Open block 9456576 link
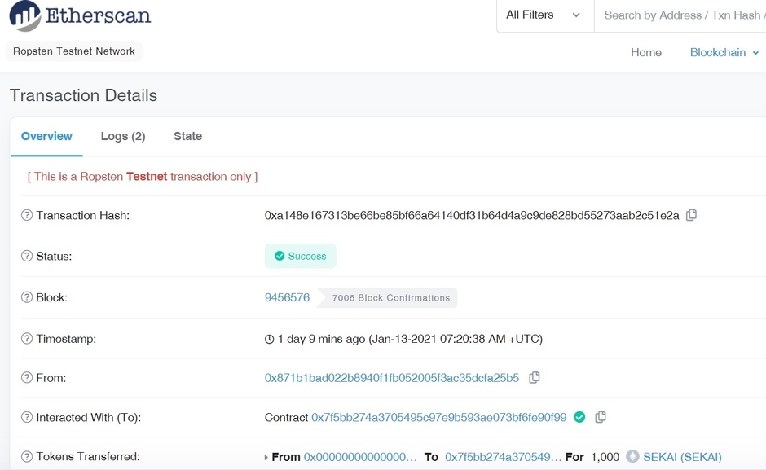This screenshot has height=470, width=766. [287, 297]
